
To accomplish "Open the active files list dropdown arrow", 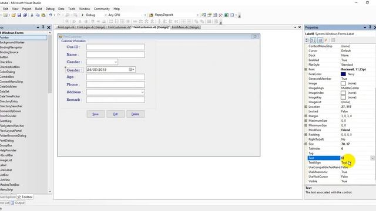I will pyautogui.click(x=295, y=28).
